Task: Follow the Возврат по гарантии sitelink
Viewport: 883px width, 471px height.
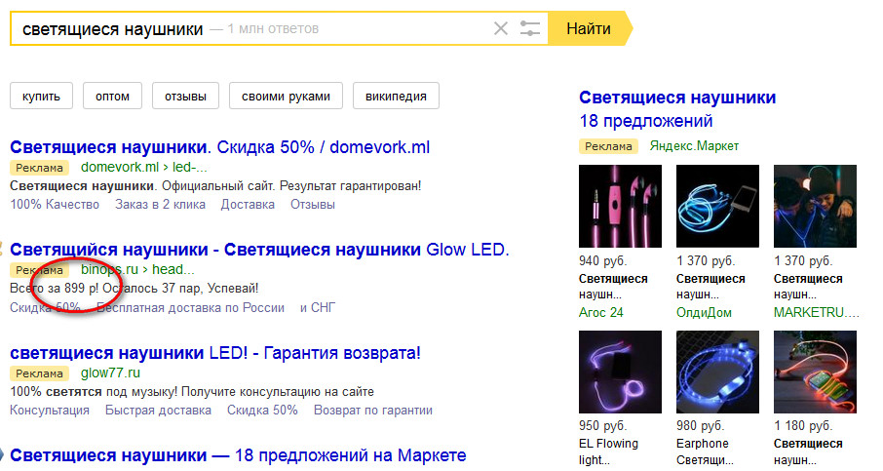Action: (373, 411)
